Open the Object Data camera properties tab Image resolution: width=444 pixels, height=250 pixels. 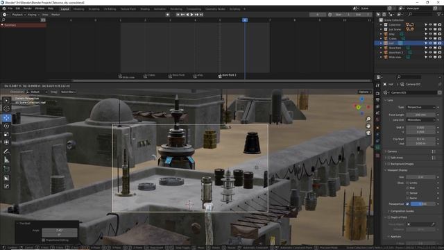377,147
